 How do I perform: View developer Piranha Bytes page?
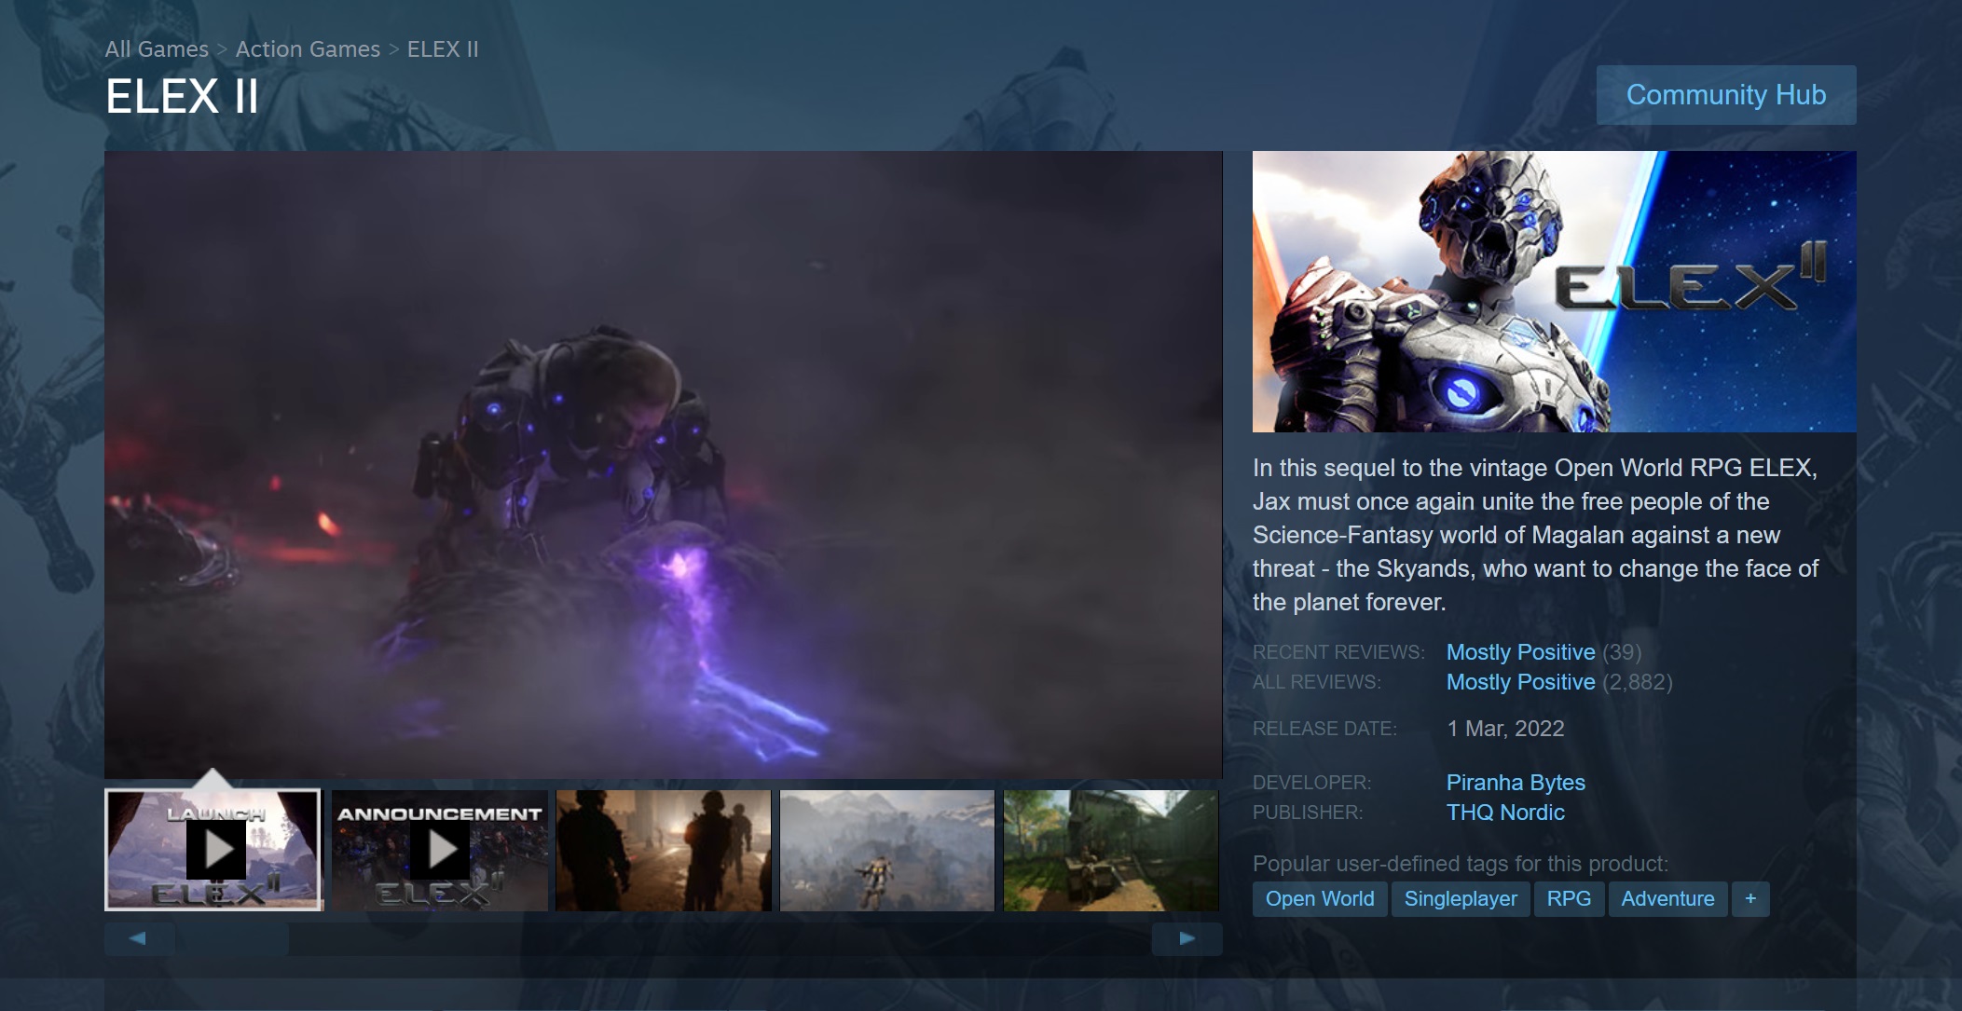(x=1515, y=783)
